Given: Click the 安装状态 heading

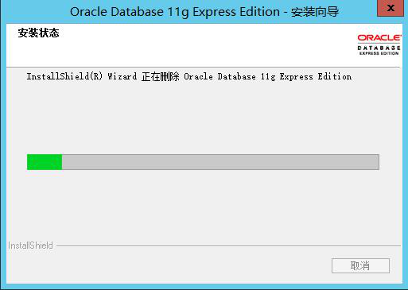Looking at the screenshot, I should [x=39, y=33].
